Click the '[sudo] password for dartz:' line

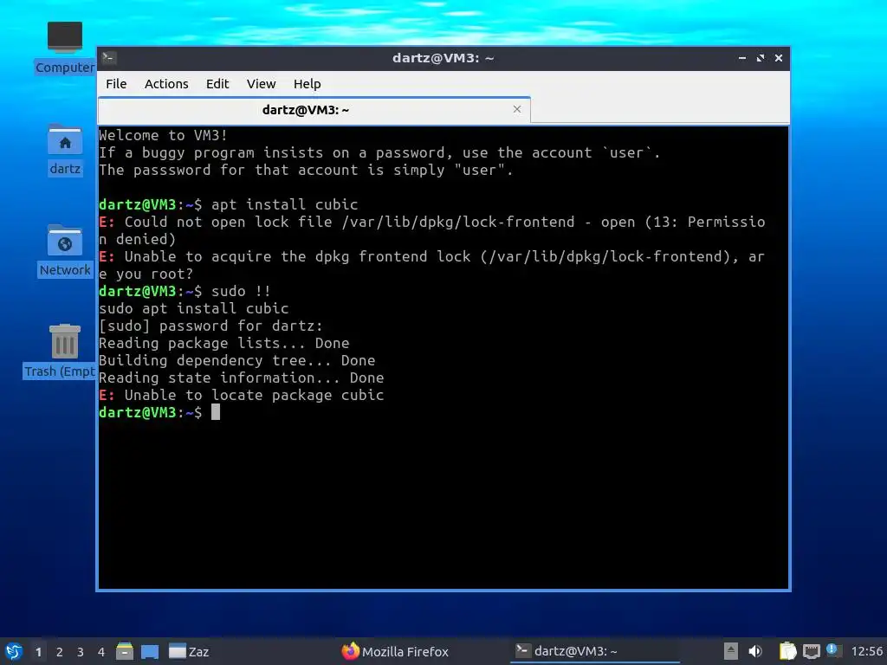tap(211, 326)
